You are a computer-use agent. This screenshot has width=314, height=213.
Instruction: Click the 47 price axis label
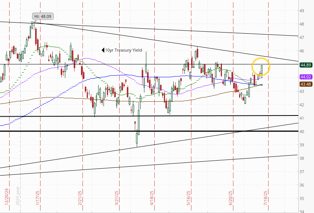click(x=302, y=37)
